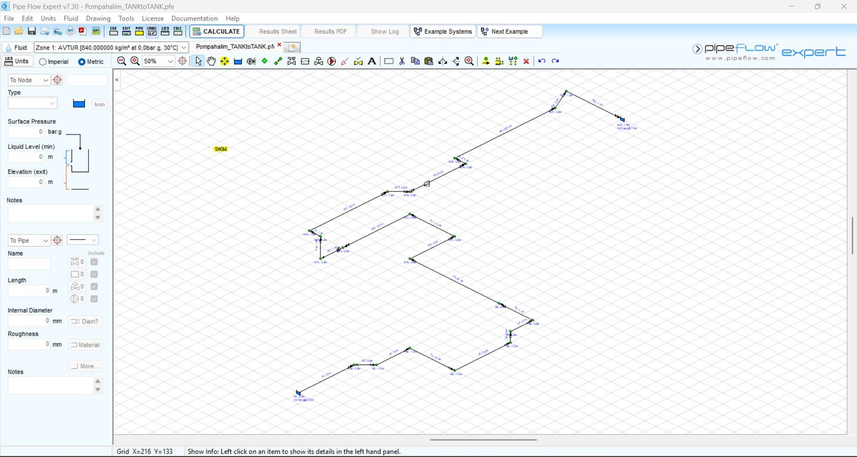Select the pan hand tool

pos(212,61)
